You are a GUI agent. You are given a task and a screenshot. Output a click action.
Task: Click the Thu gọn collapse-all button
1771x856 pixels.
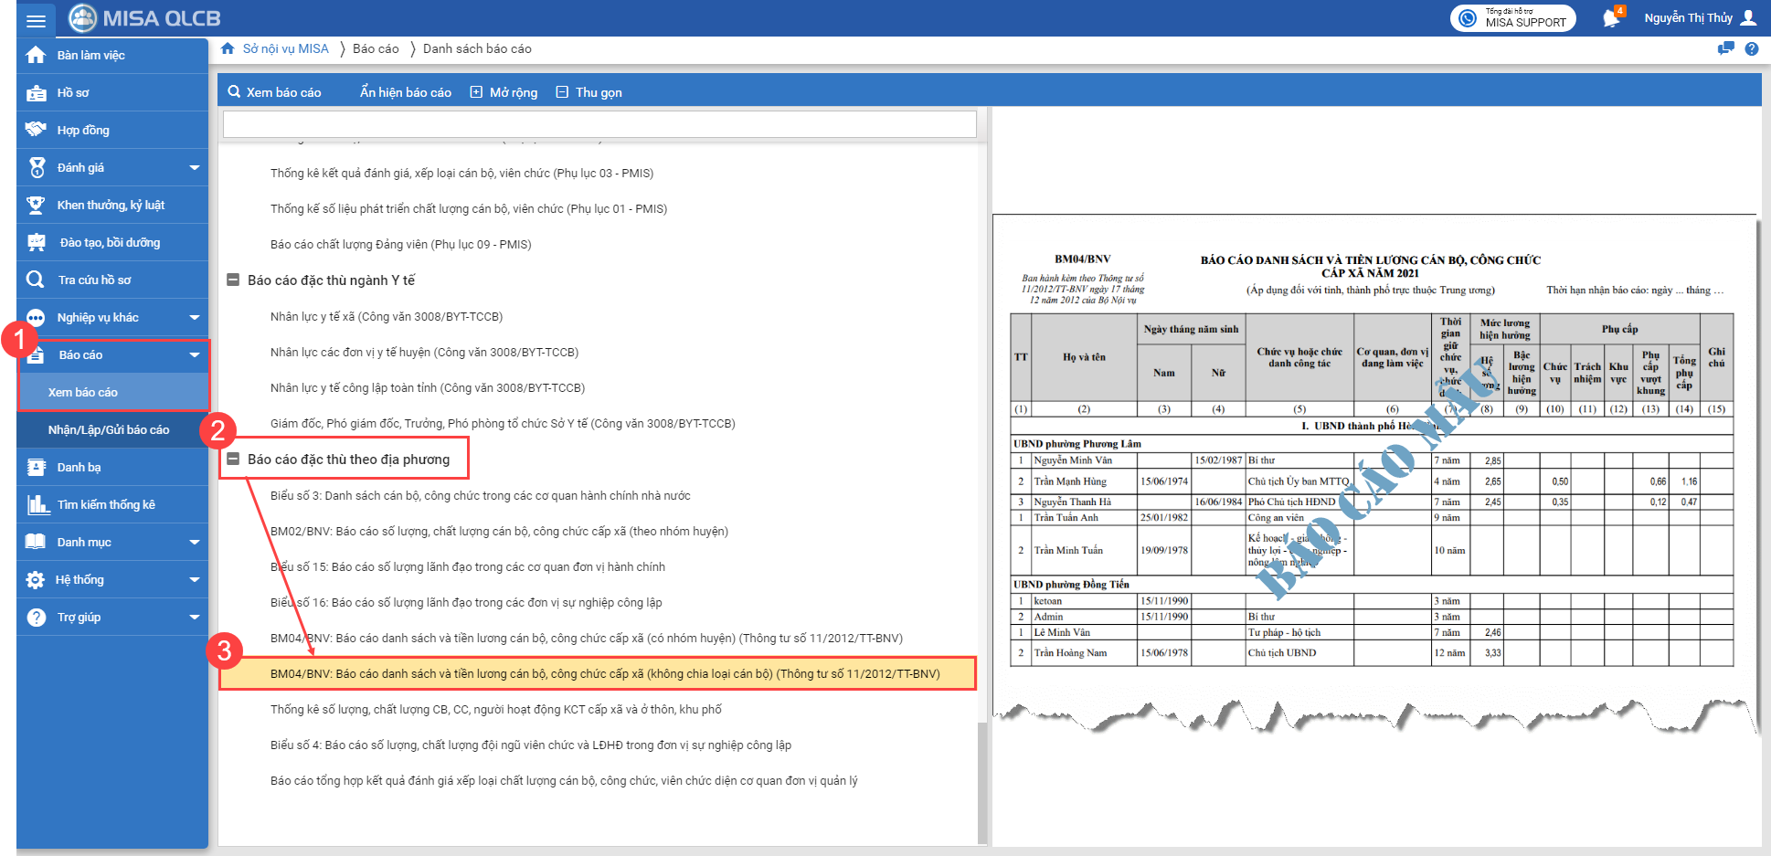point(589,92)
